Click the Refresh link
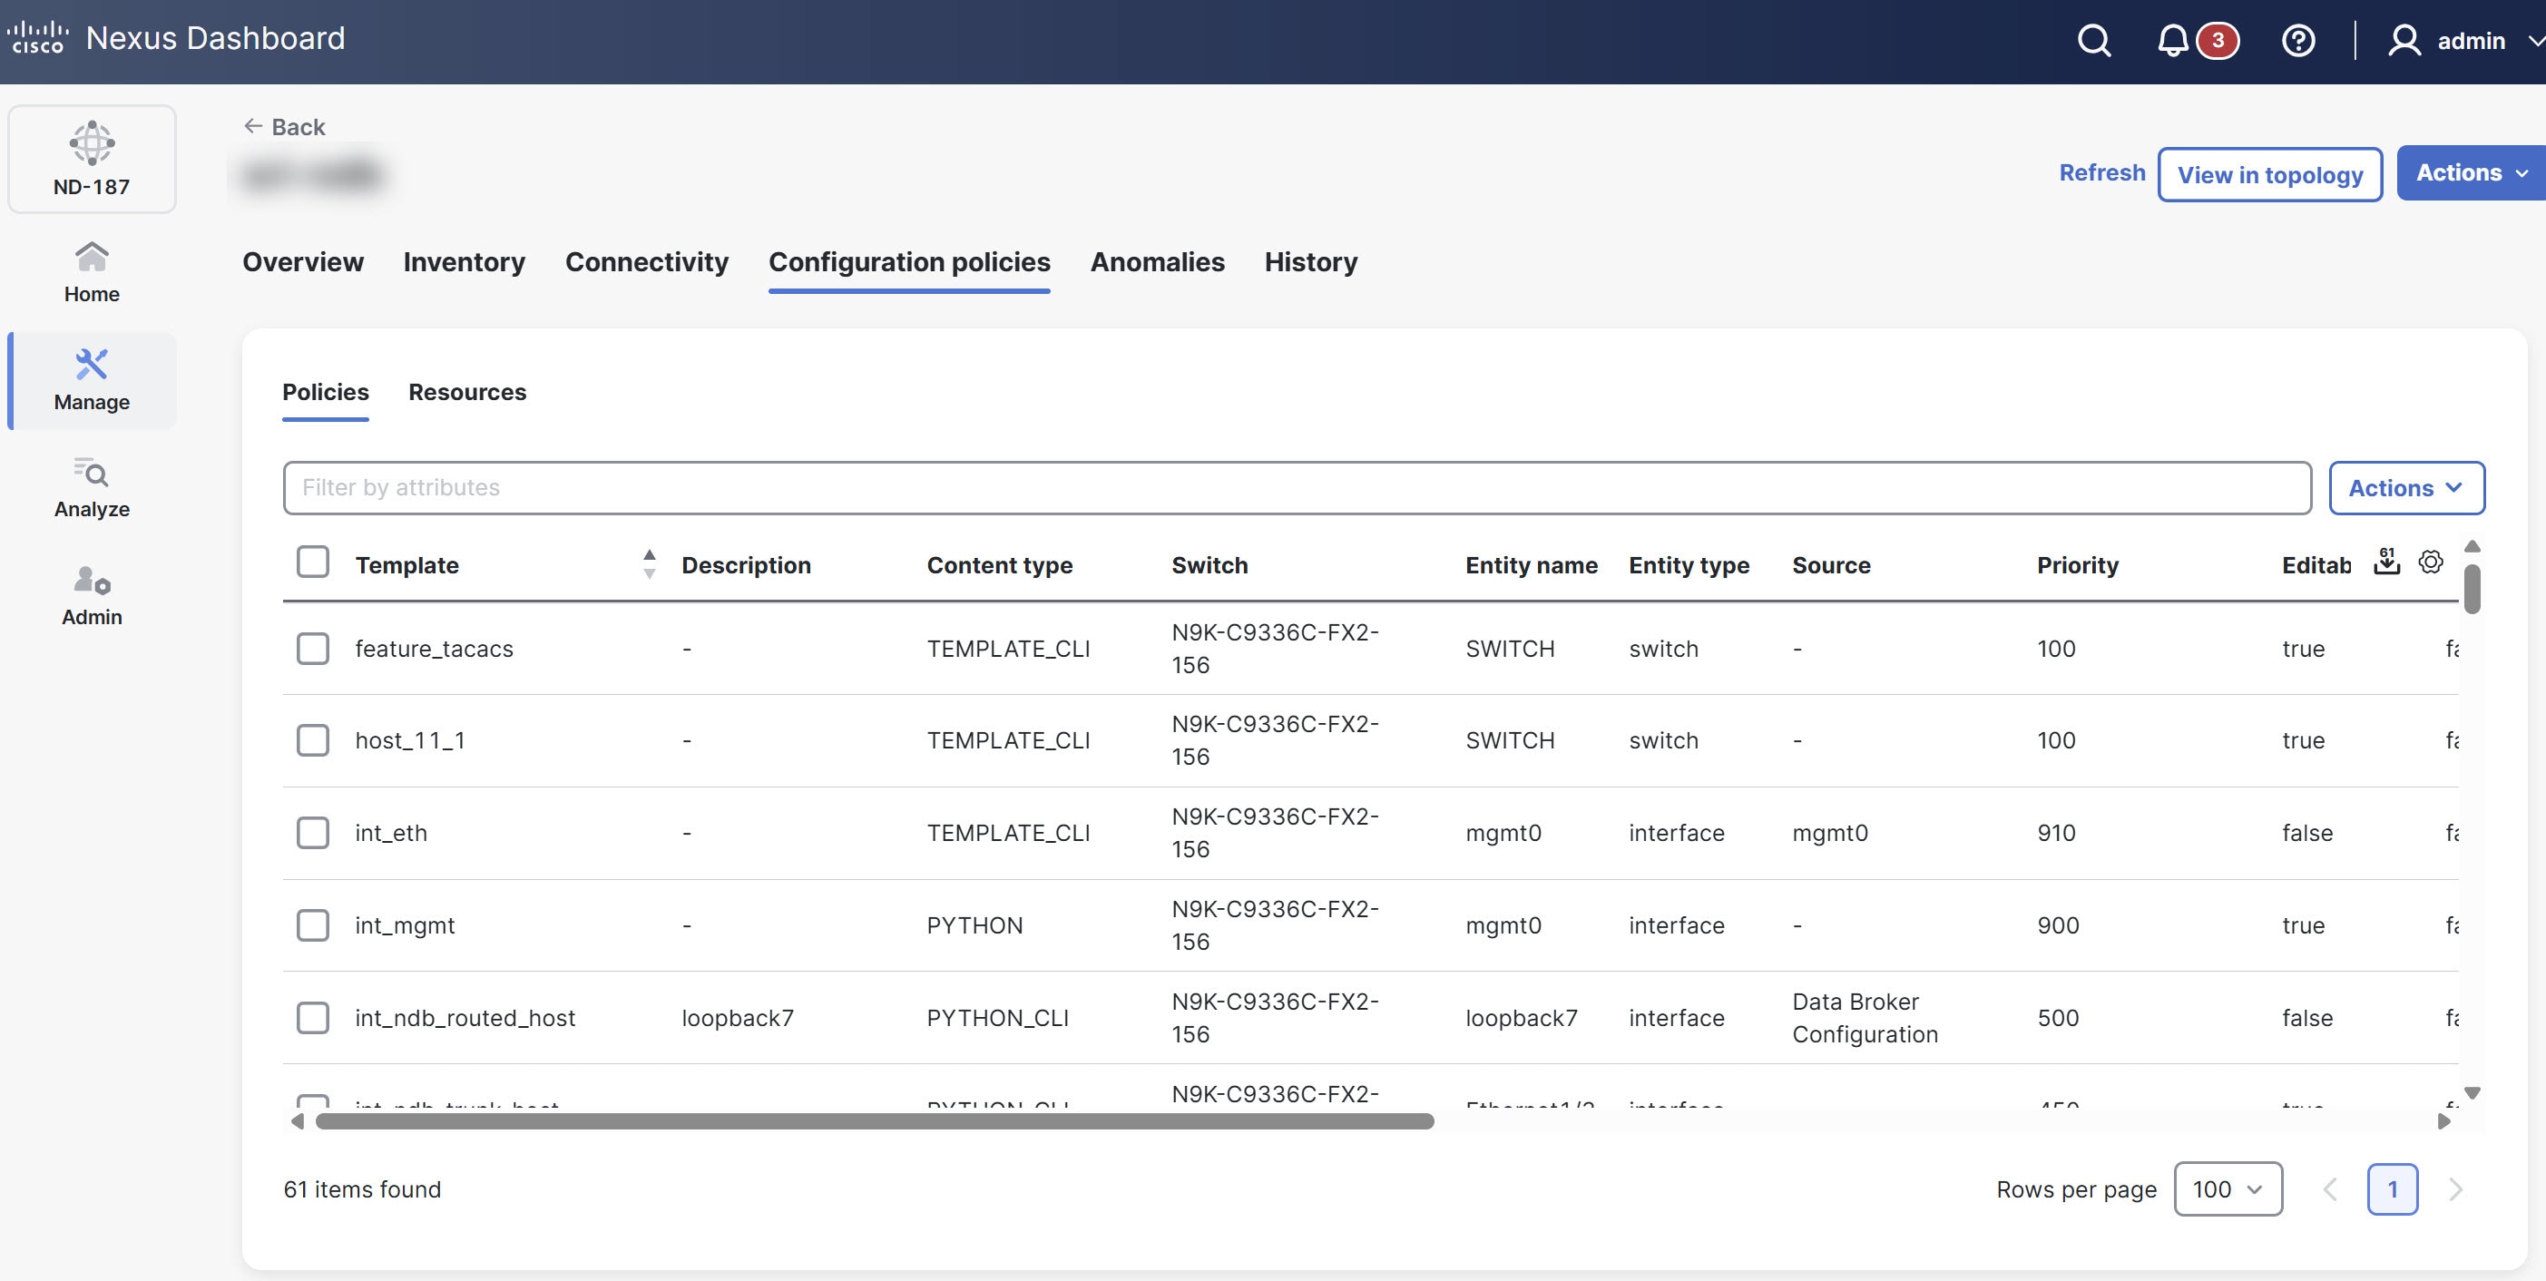The image size is (2546, 1281). pos(2101,172)
